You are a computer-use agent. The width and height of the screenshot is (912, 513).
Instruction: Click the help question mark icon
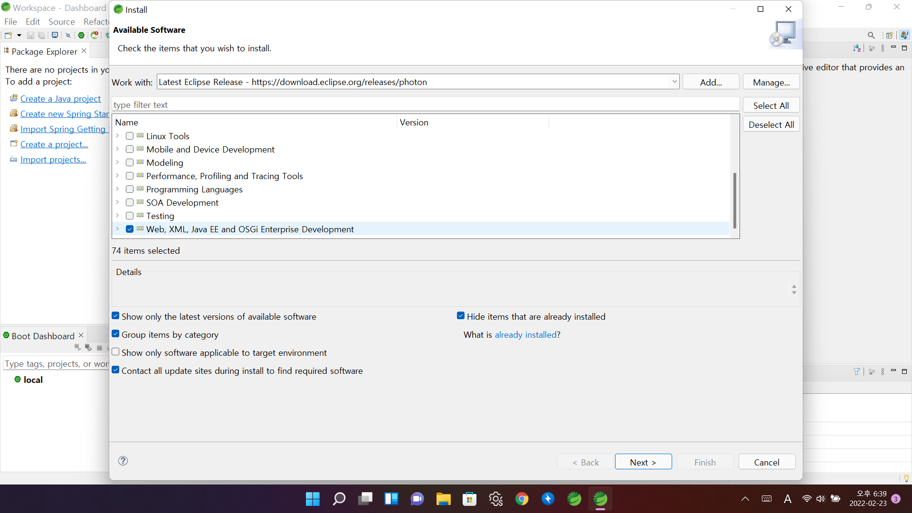click(x=123, y=461)
